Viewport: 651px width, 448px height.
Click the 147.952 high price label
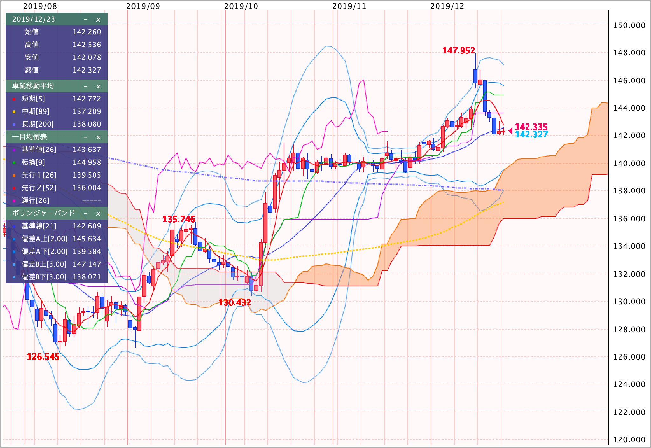pos(458,51)
